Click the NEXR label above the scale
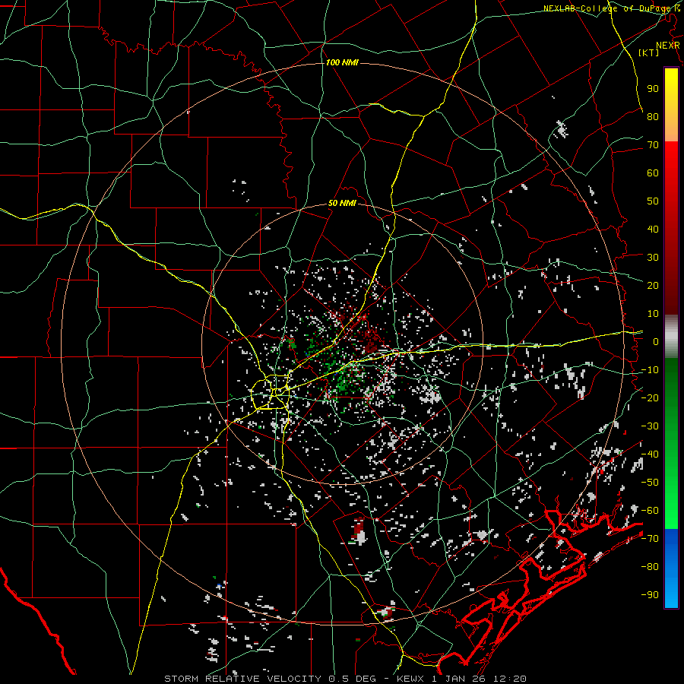This screenshot has height=684, width=684. pos(667,46)
